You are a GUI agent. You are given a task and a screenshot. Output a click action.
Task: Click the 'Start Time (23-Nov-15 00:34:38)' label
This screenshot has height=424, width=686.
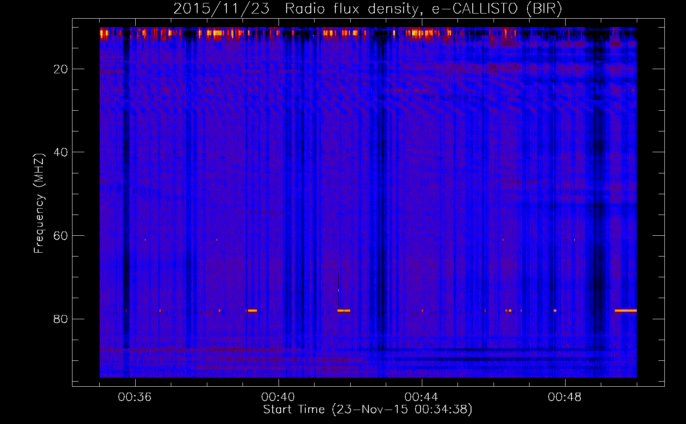pyautogui.click(x=368, y=410)
